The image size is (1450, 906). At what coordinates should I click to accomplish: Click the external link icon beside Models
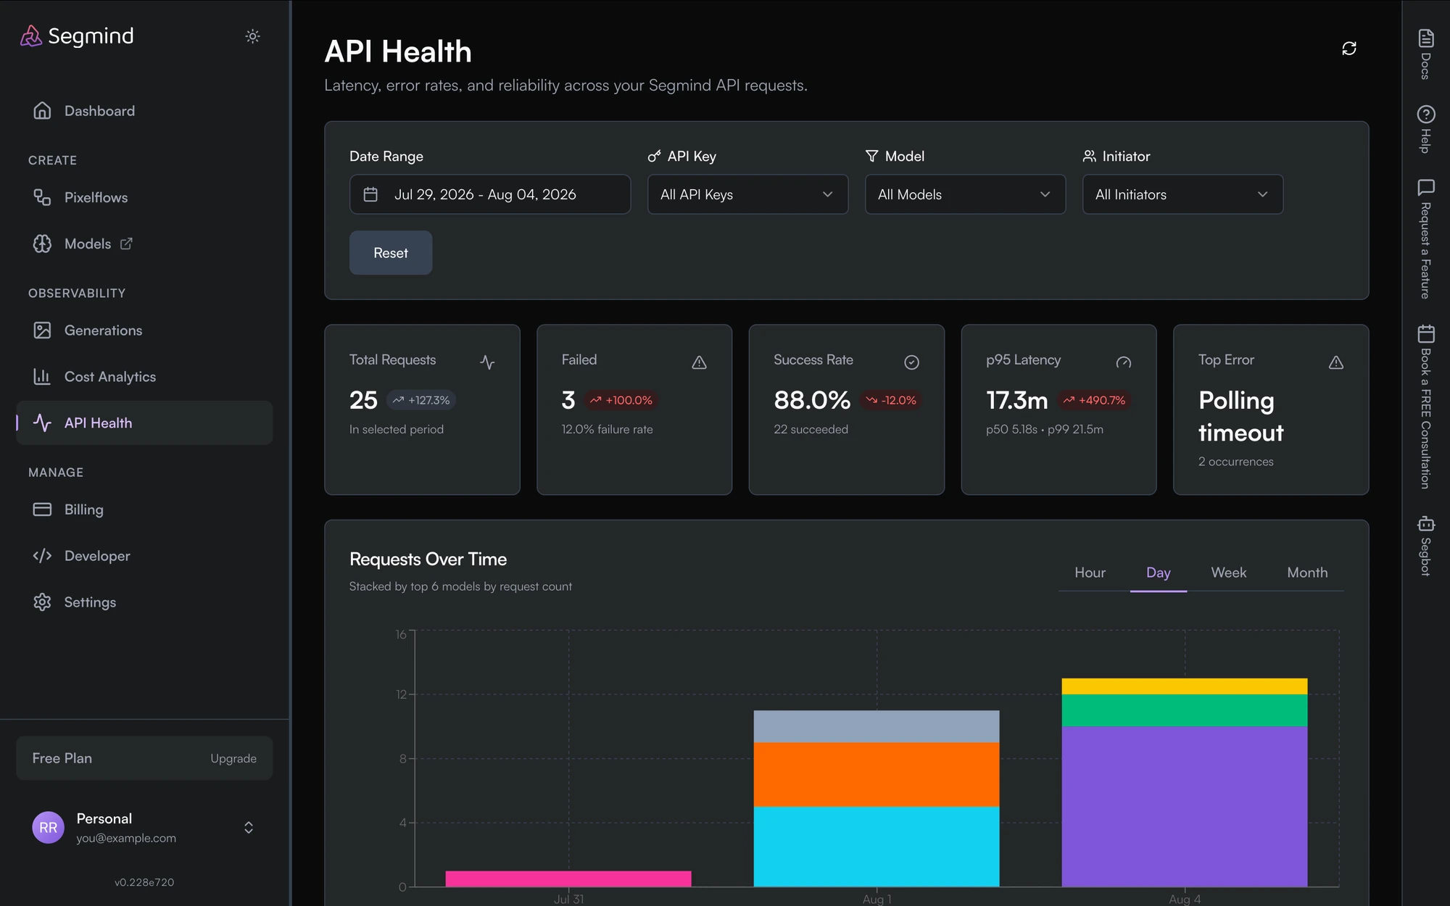pyautogui.click(x=126, y=244)
